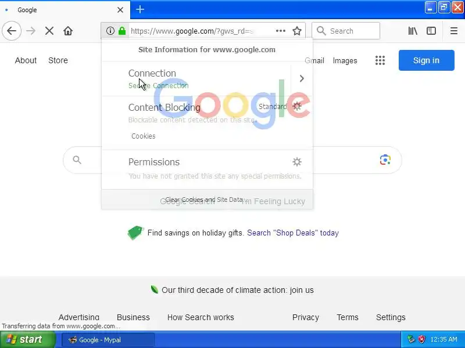This screenshot has width=465, height=348.
Task: Click the Sign in button
Action: click(x=426, y=60)
